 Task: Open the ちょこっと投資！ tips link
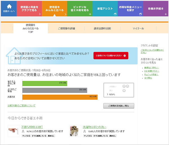(151, 75)
